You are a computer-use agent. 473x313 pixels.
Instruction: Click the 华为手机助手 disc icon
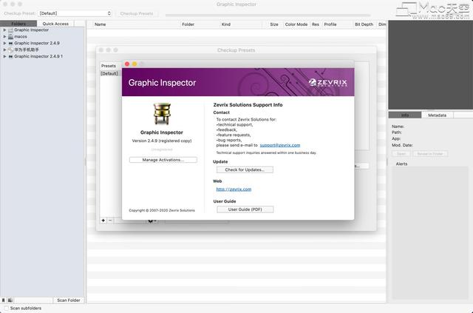pos(10,50)
